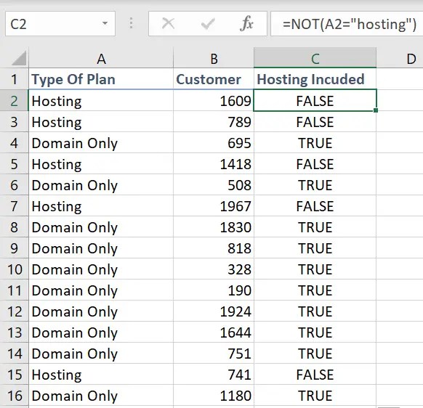
Task: Open the Name Box dropdown arrow
Action: pos(105,23)
